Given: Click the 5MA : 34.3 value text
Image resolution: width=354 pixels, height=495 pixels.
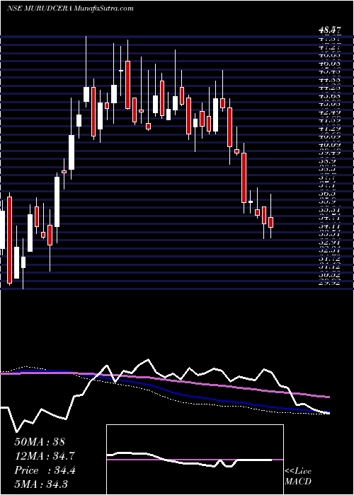Looking at the screenshot, I should [x=41, y=484].
